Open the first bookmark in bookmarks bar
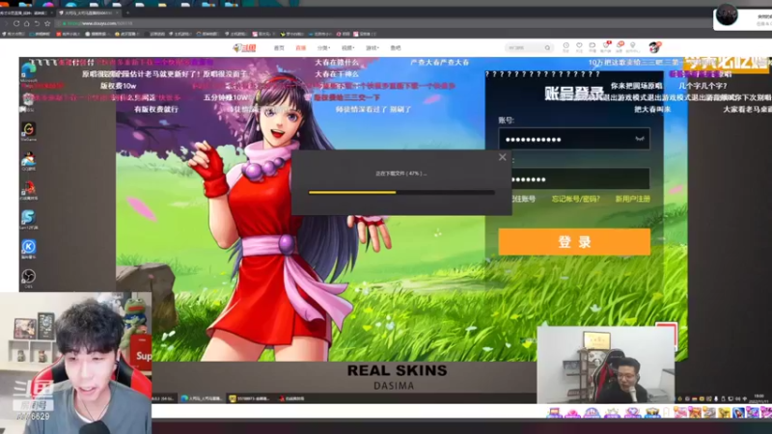 [x=14, y=34]
